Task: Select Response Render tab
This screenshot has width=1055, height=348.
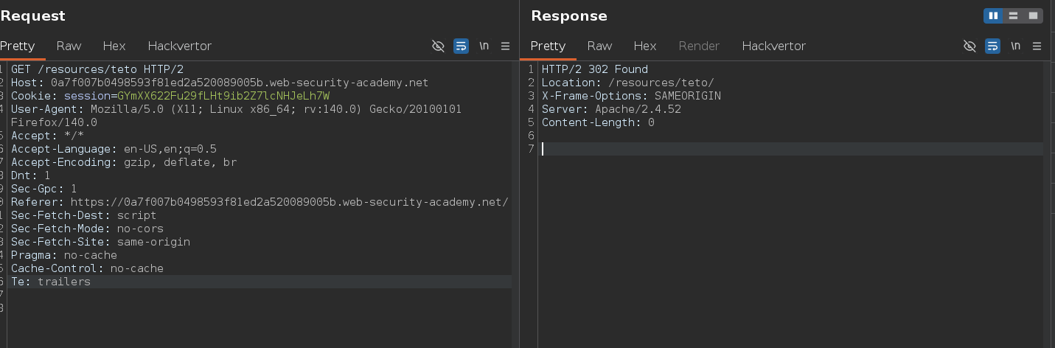Action: pos(699,46)
